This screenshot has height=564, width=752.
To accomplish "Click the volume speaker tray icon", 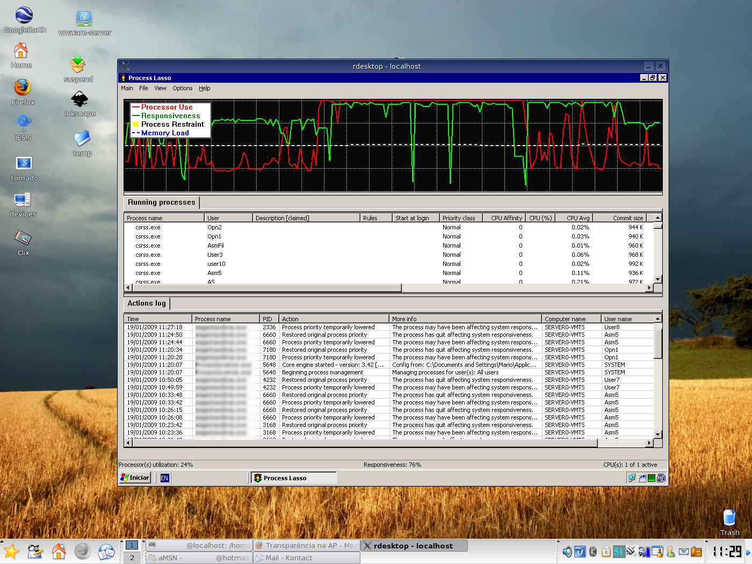I will [567, 552].
